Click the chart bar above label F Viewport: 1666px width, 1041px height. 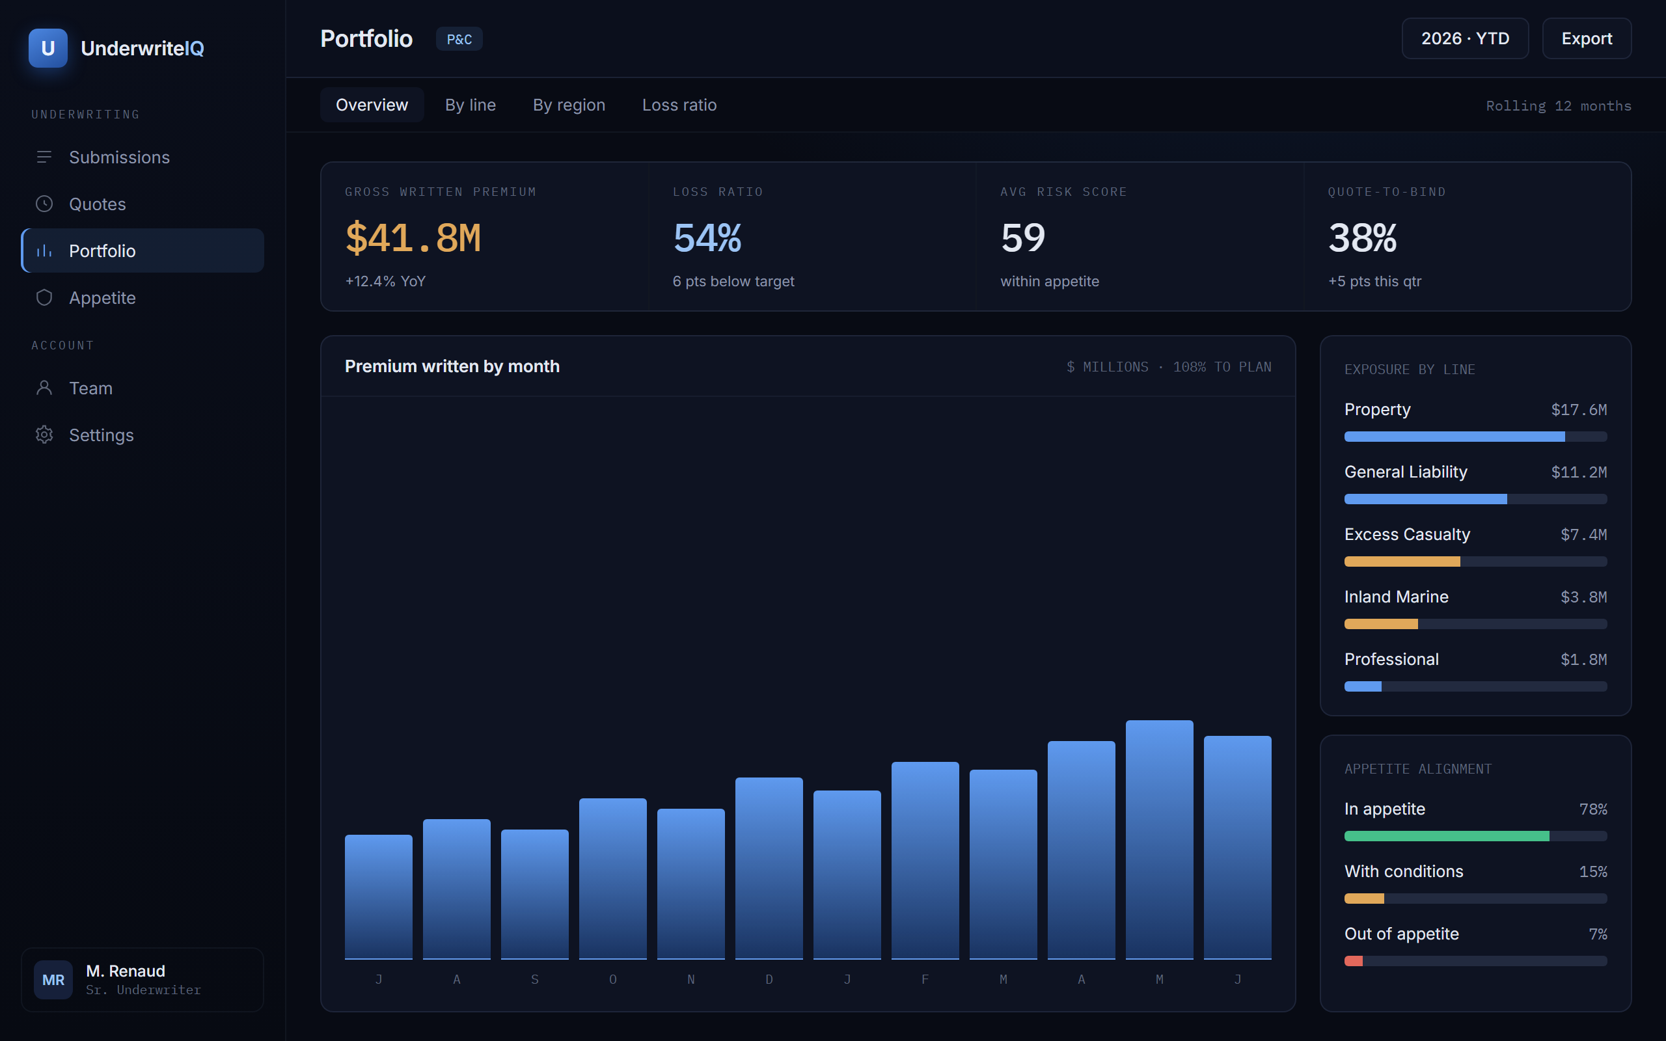coord(925,861)
